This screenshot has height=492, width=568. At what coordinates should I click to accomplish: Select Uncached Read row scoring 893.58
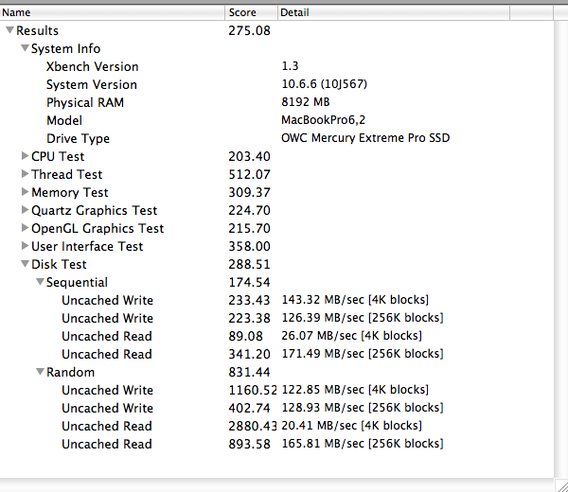(x=276, y=444)
